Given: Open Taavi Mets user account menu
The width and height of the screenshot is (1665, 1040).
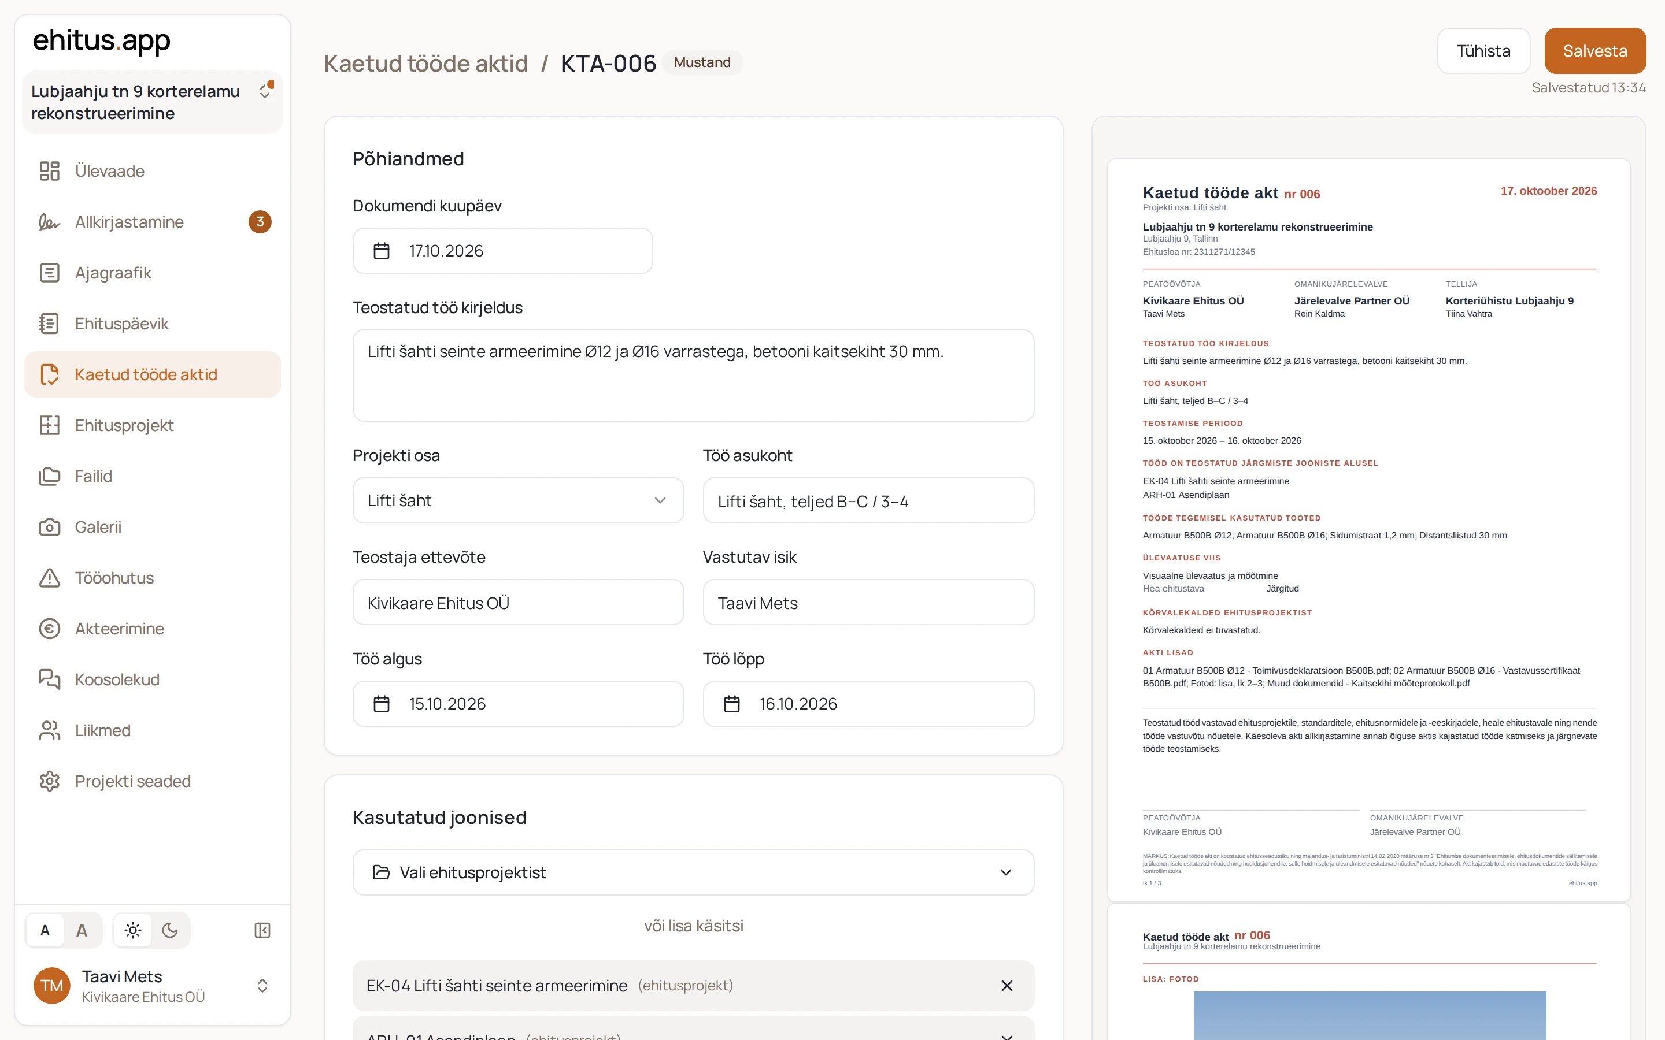Looking at the screenshot, I should pos(153,986).
